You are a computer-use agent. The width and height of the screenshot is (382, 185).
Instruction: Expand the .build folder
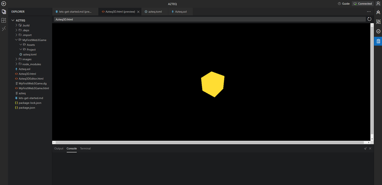point(17,25)
